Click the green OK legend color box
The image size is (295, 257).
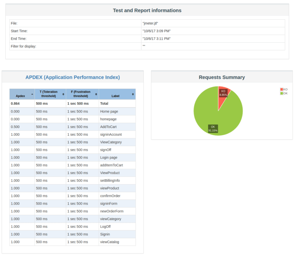(282, 93)
